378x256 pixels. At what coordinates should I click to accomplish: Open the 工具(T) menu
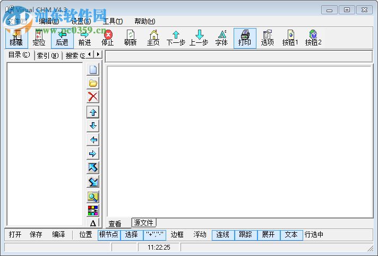click(113, 21)
